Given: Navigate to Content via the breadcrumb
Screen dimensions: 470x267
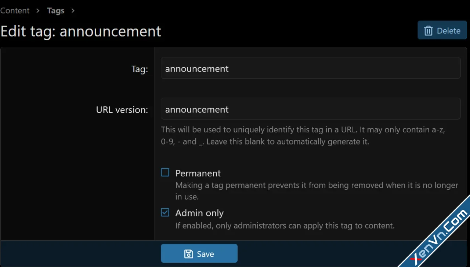Looking at the screenshot, I should pyautogui.click(x=15, y=11).
